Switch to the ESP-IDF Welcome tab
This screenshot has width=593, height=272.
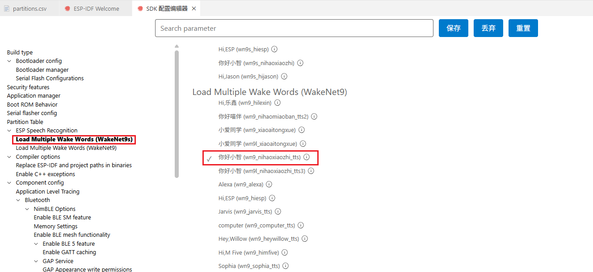click(96, 8)
